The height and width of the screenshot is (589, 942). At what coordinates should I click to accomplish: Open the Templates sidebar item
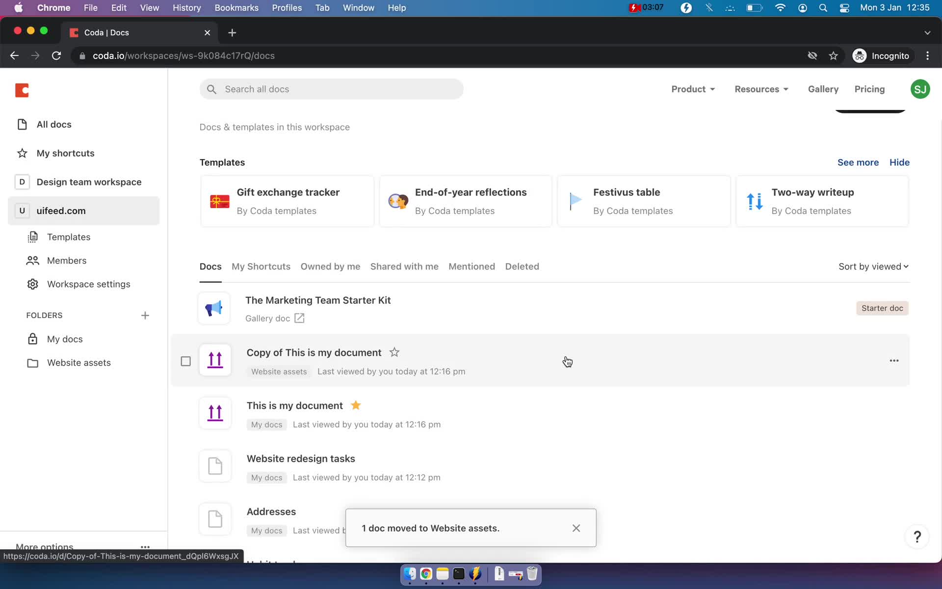click(x=69, y=237)
